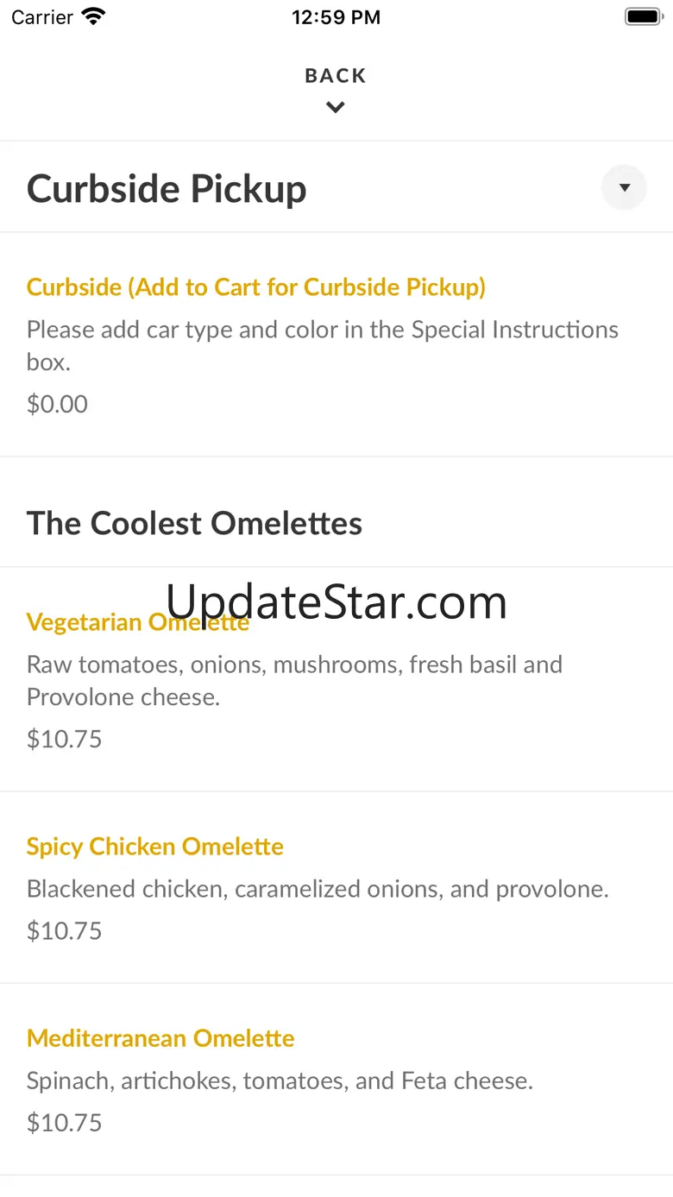Viewport: 673px width, 1197px height.
Task: Tap the Spicy Chicken Omelette price
Action: (x=64, y=930)
